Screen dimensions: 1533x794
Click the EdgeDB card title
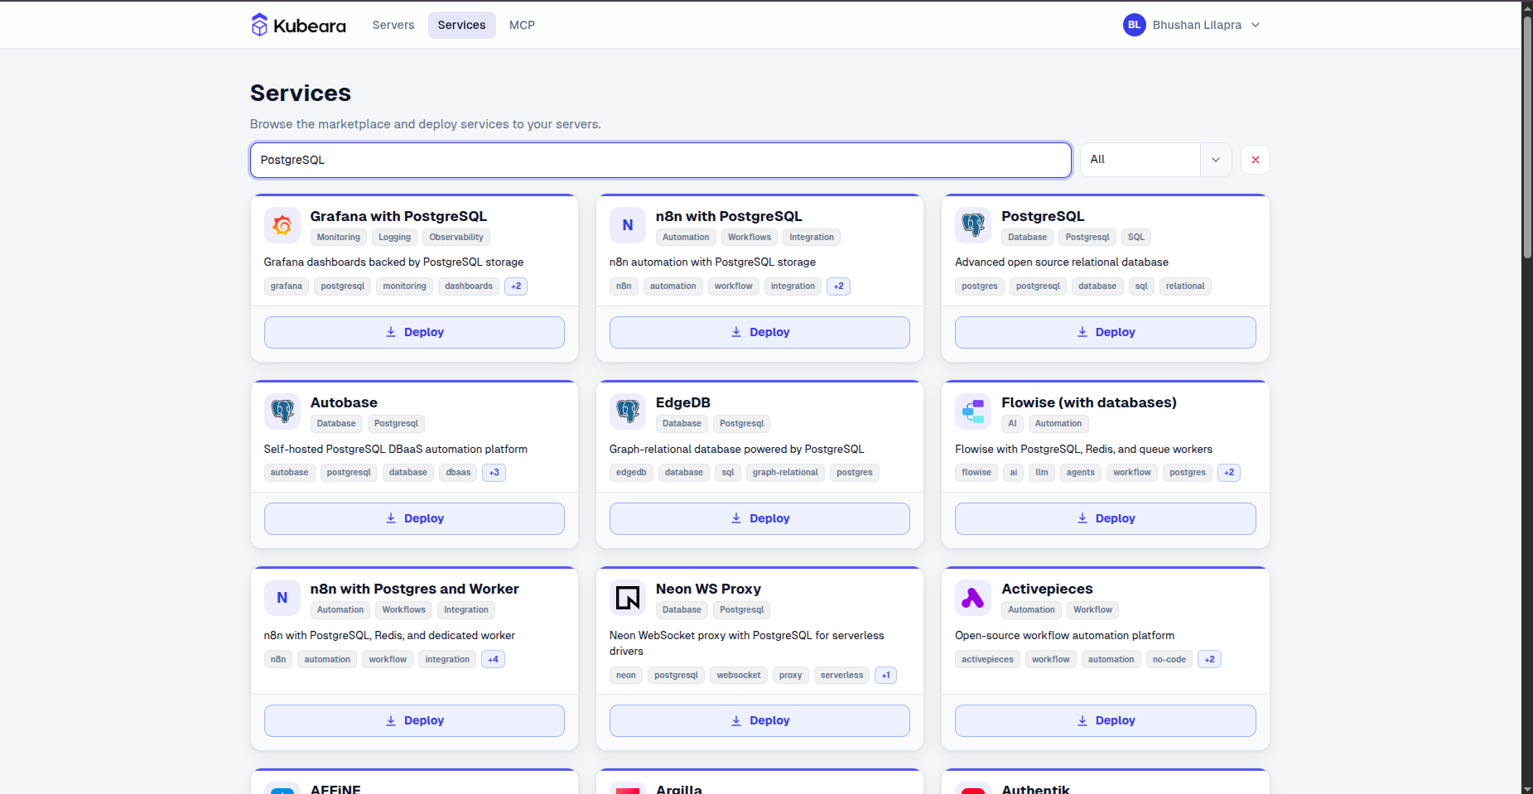pyautogui.click(x=683, y=402)
